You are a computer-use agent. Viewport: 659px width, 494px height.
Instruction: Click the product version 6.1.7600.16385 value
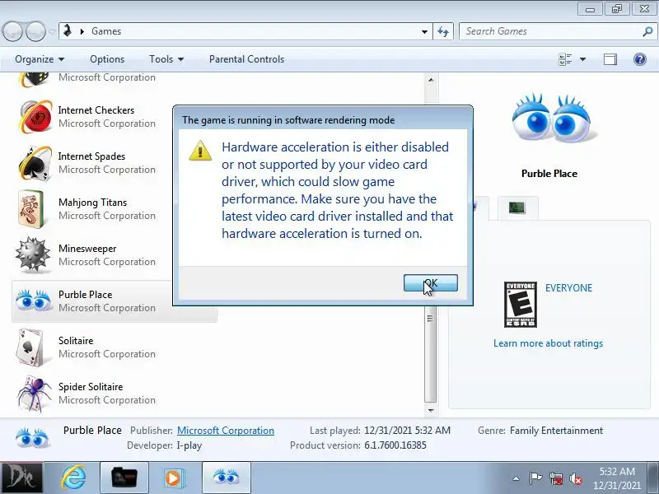395,445
